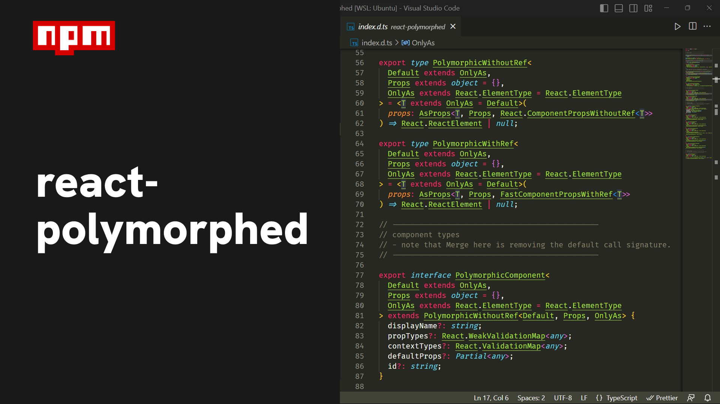Toggle the bottom panel visibility
Screen dimensions: 720x404
618,8
